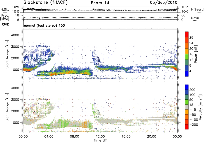Click the 'CPID' label
Image resolution: width=205 pixels, height=142 pixels.
pos(6,24)
